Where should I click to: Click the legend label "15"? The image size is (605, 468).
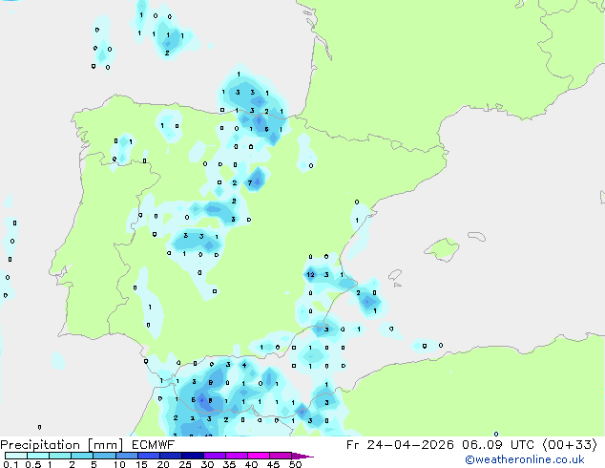click(x=141, y=464)
